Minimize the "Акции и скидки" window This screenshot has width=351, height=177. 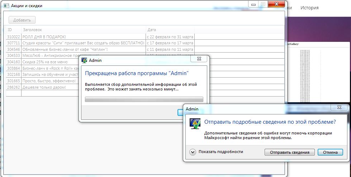[253, 4]
